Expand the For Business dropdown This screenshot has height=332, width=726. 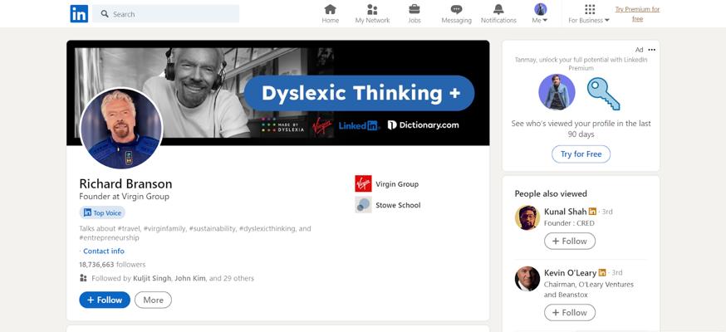coord(589,21)
